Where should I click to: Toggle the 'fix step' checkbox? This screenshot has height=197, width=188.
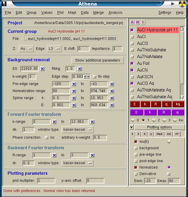tap(94, 77)
